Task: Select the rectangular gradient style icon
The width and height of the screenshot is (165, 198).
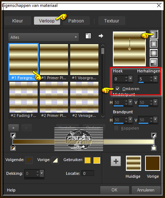Action: (154, 44)
